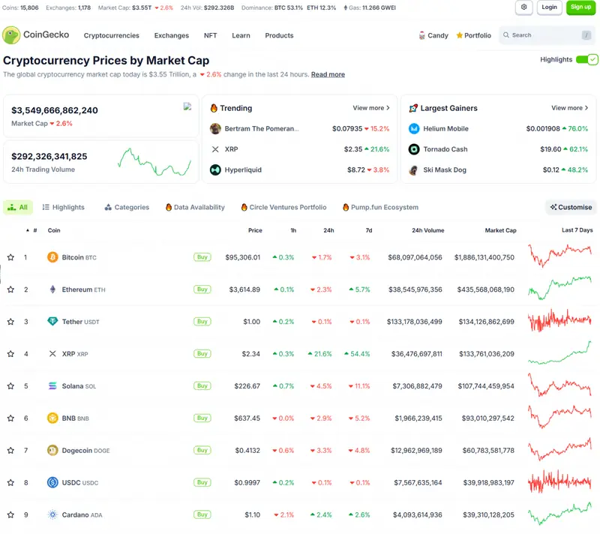The height and width of the screenshot is (534, 600).
Task: Click the search magnifier icon
Action: pyautogui.click(x=505, y=34)
